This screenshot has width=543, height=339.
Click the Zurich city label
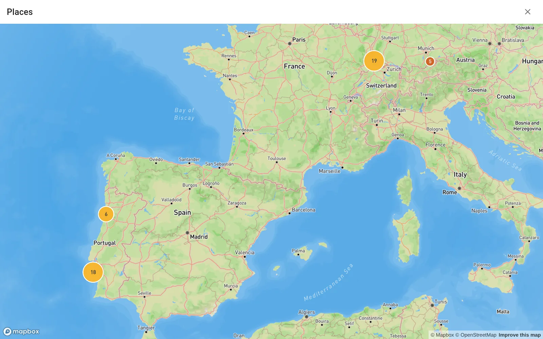[394, 69]
